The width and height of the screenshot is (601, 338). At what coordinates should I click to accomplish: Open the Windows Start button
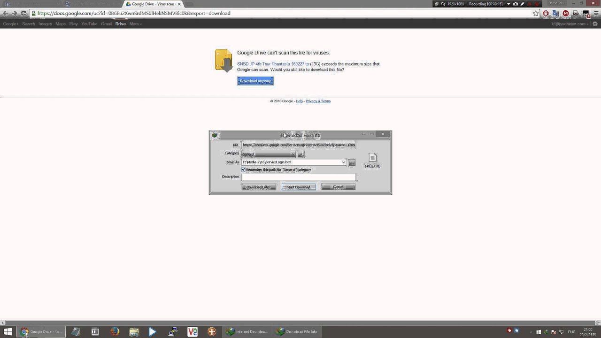coord(8,331)
